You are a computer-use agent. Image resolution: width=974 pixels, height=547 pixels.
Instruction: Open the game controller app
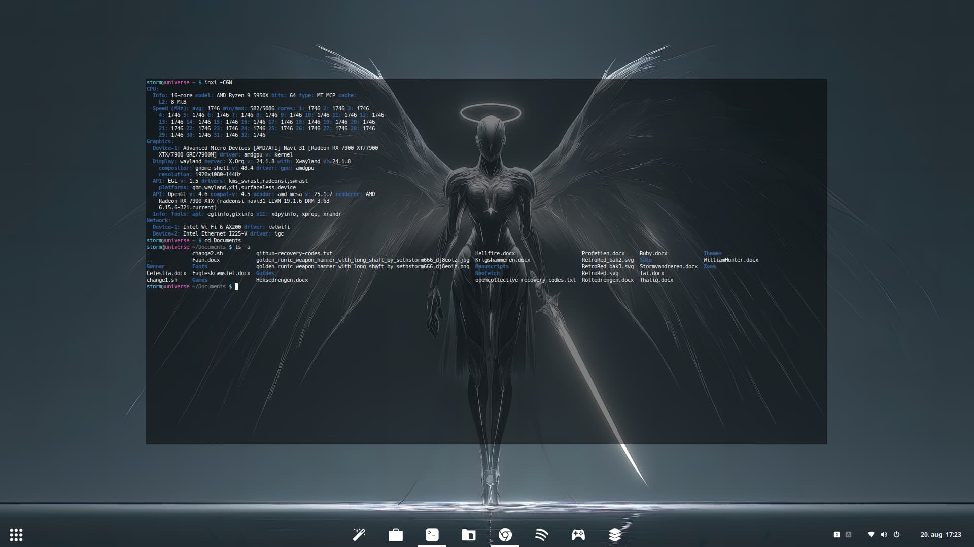click(578, 535)
